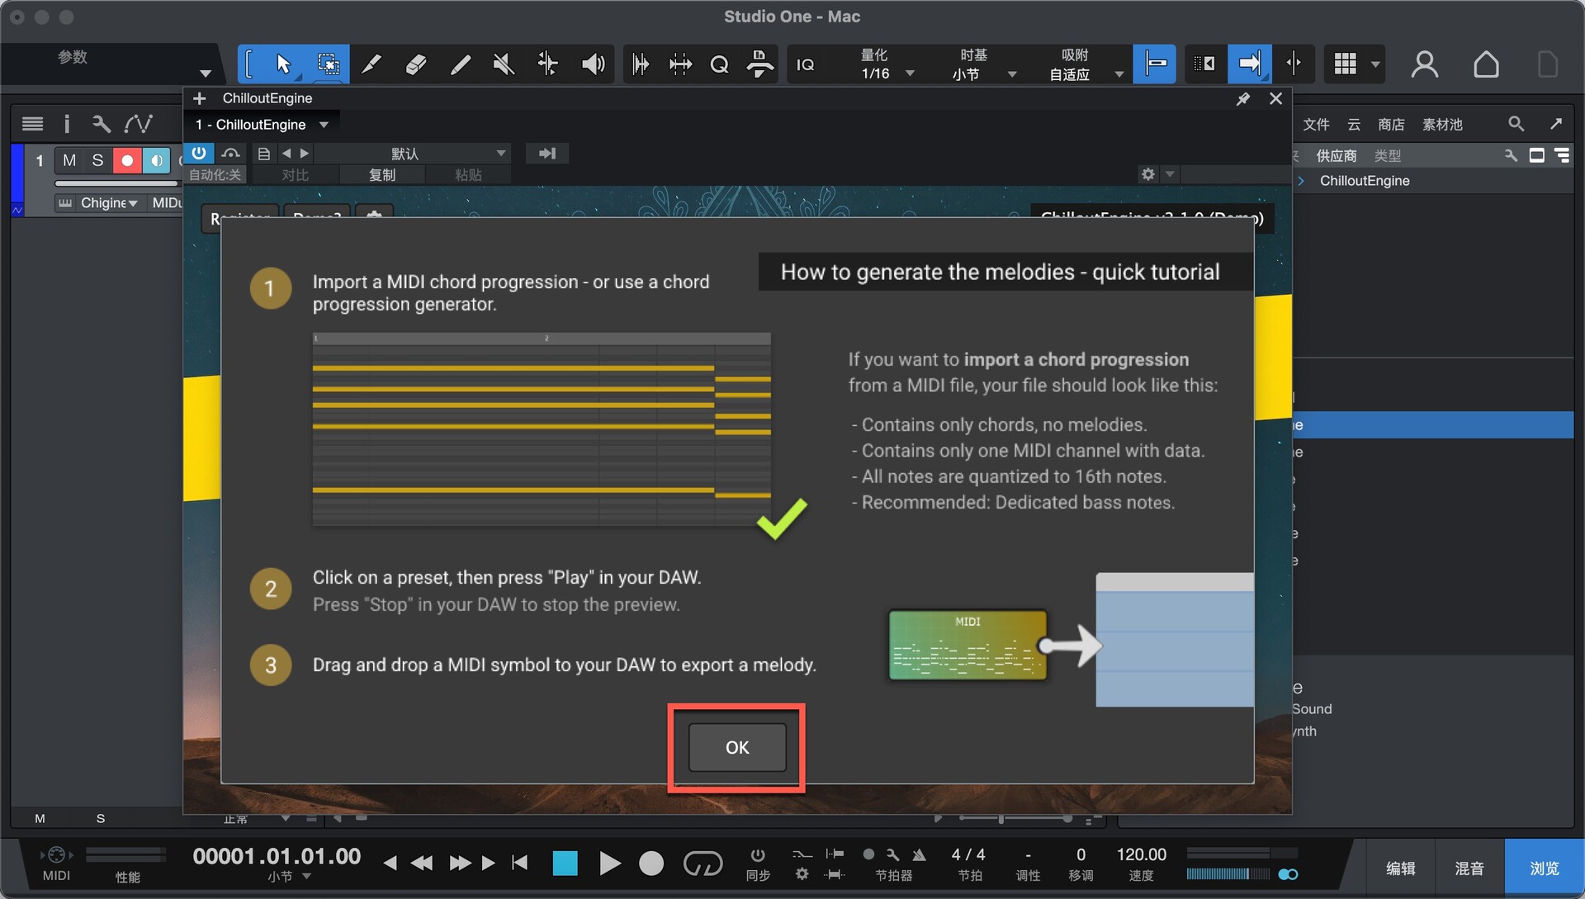Select the Mute tool
Screen dimensions: 1585x899
tap(504, 64)
